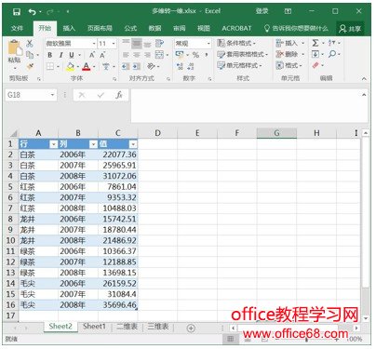The height and width of the screenshot is (349, 376).
Task: Open Conditional Formatting menu
Action: coord(236,43)
